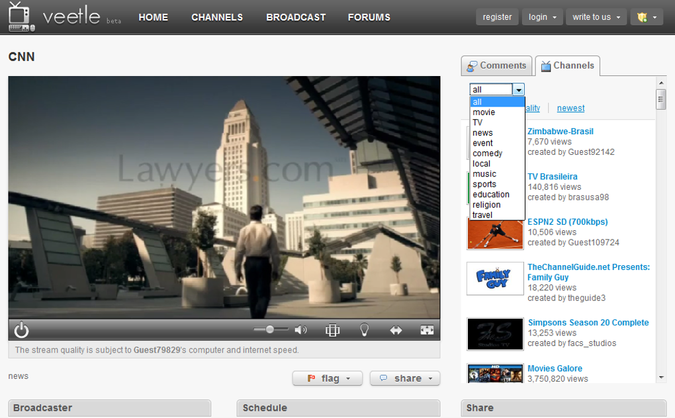Select 'all' in the category list
Screen dimensions: 675x418
[497, 102]
